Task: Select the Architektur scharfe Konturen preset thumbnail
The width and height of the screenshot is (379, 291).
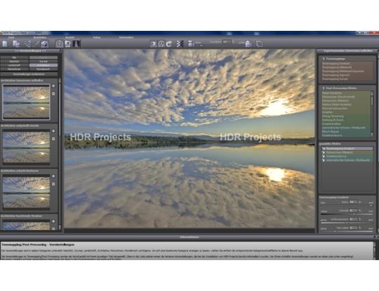Action: (26, 192)
